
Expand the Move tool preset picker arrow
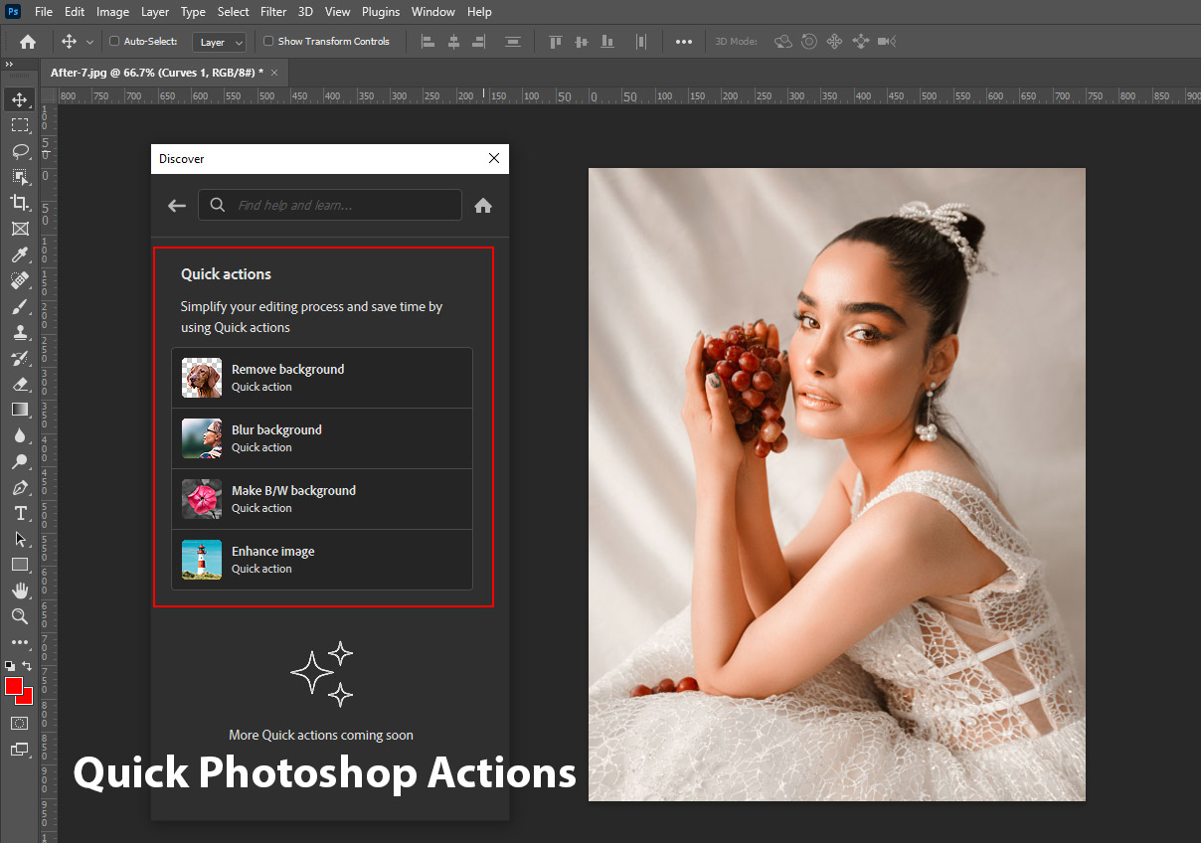(90, 42)
